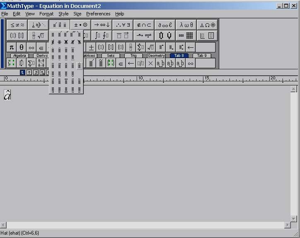
Task: Open the Format menu
Action: pyautogui.click(x=46, y=14)
